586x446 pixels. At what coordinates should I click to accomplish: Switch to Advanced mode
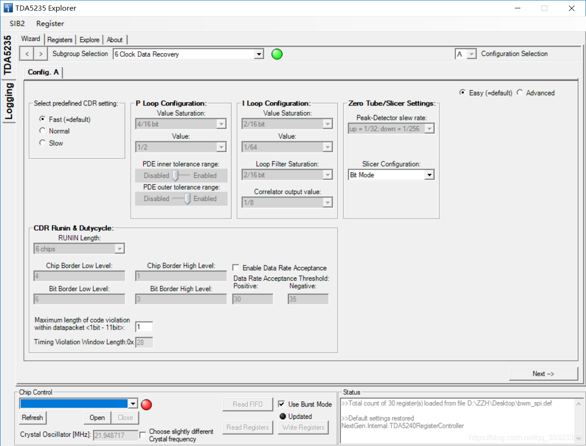[519, 92]
